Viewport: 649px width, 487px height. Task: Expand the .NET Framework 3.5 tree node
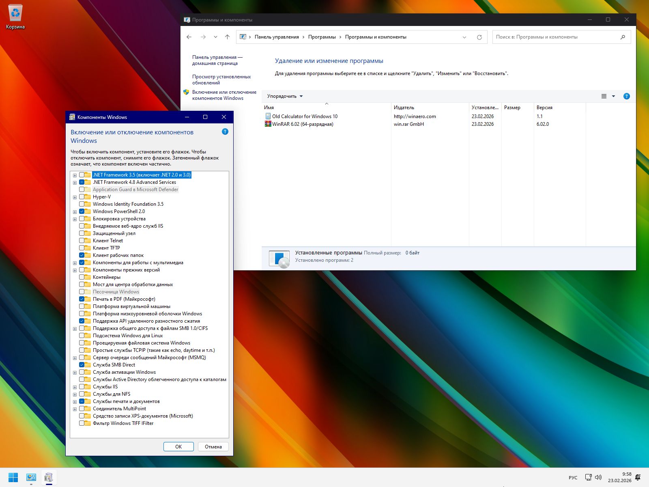75,175
